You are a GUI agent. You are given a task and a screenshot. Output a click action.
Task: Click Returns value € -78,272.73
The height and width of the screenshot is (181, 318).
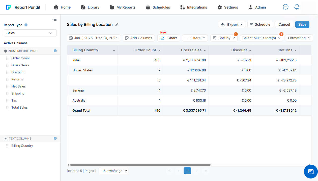(287, 80)
